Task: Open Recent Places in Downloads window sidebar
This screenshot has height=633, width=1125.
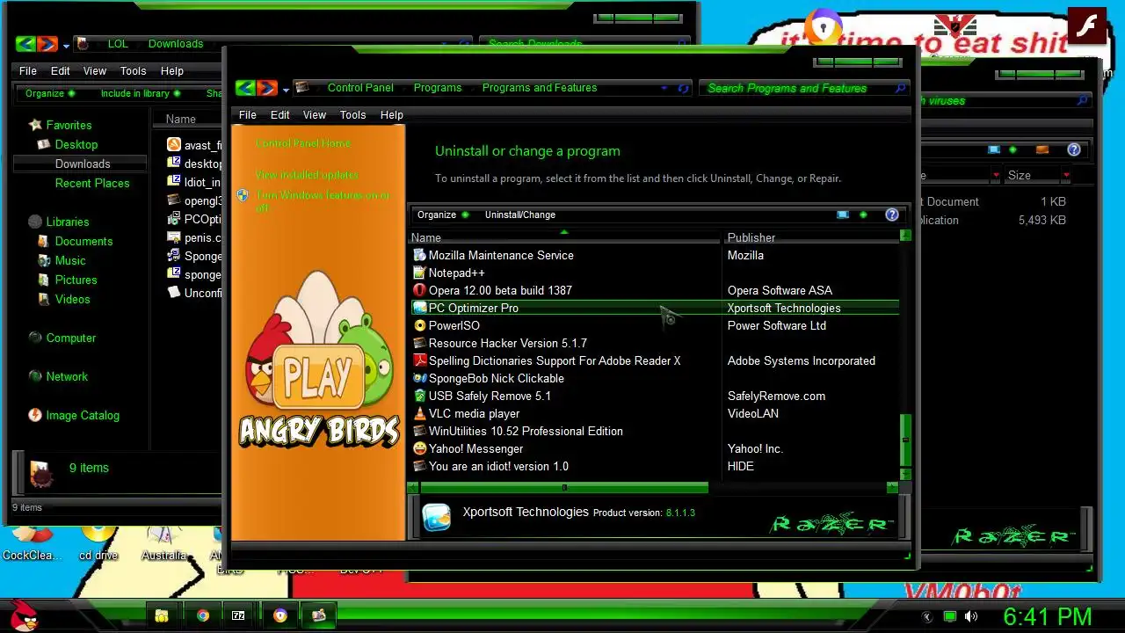Action: tap(92, 183)
